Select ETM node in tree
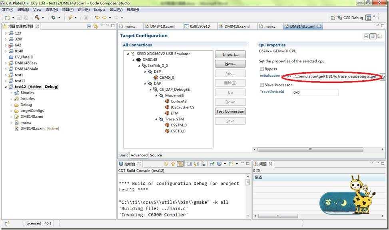The height and width of the screenshot is (230, 389). click(172, 113)
